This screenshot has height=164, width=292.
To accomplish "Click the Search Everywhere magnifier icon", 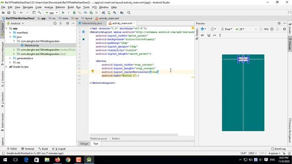I will (129, 13).
